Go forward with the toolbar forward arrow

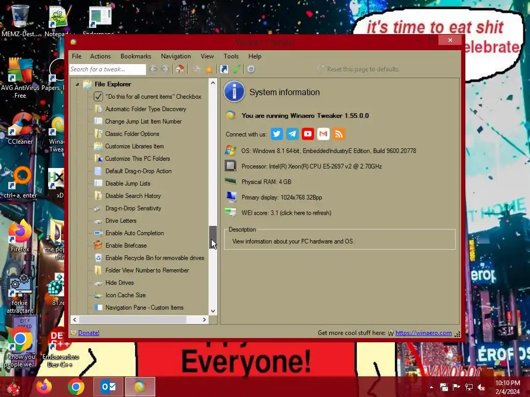tap(165, 69)
